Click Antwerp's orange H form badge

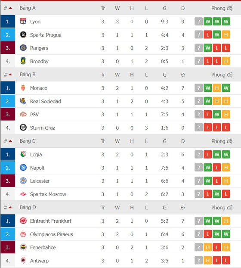point(208,261)
